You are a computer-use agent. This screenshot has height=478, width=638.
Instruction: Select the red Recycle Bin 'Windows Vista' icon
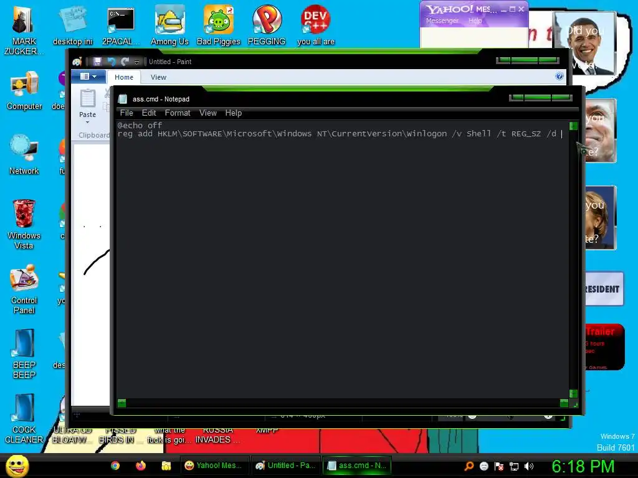(24, 224)
